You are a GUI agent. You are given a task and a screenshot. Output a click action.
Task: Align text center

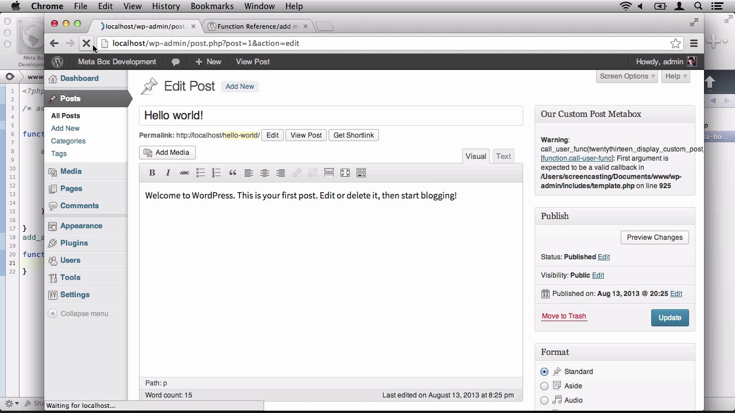[x=265, y=173]
